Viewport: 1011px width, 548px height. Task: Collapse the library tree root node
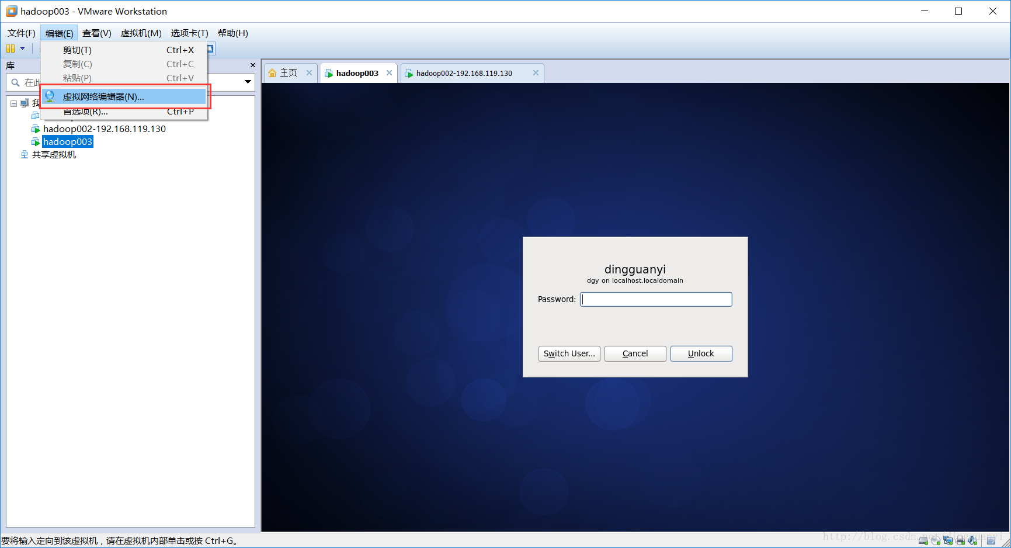pyautogui.click(x=13, y=103)
